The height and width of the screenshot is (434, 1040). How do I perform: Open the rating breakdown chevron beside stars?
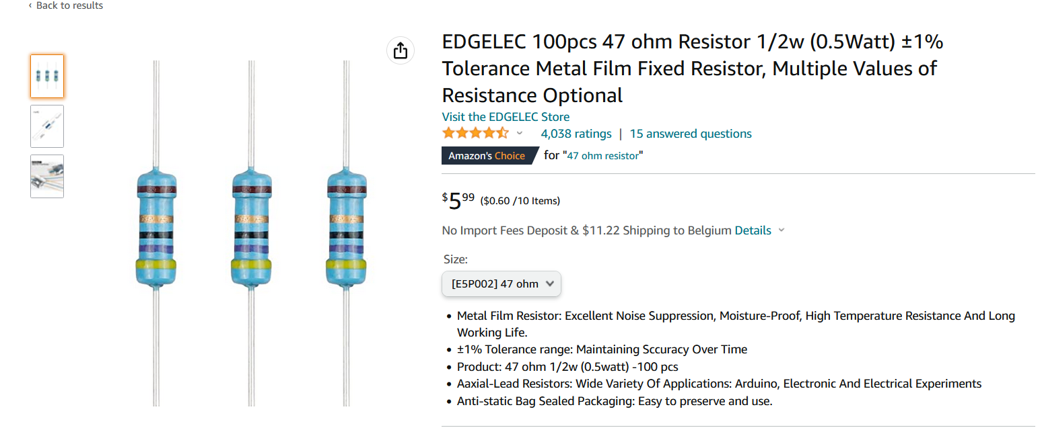tap(519, 134)
